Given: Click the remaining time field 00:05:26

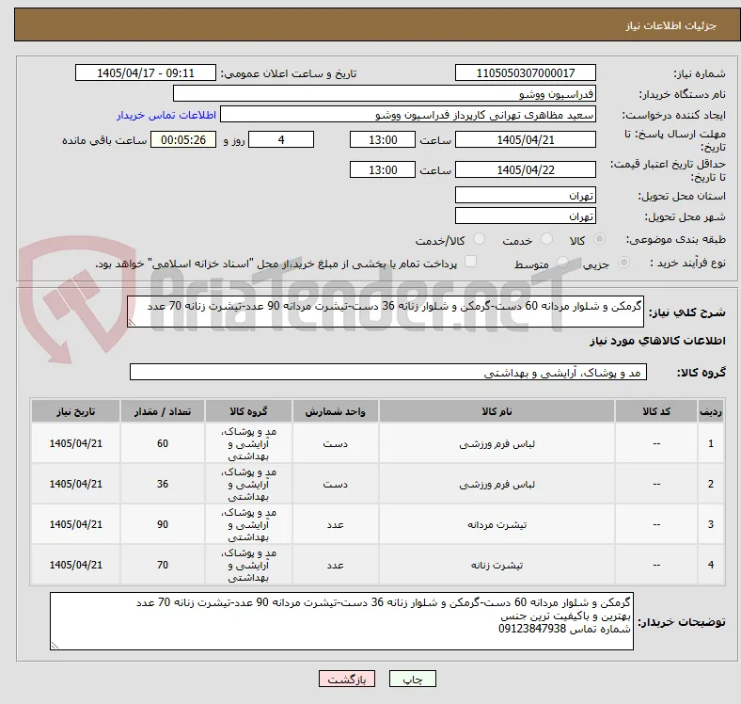Looking at the screenshot, I should 183,139.
